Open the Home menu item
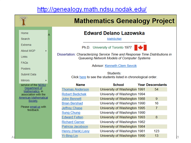Image resolution: width=191 pixels, height=143 pixels. [25, 33]
